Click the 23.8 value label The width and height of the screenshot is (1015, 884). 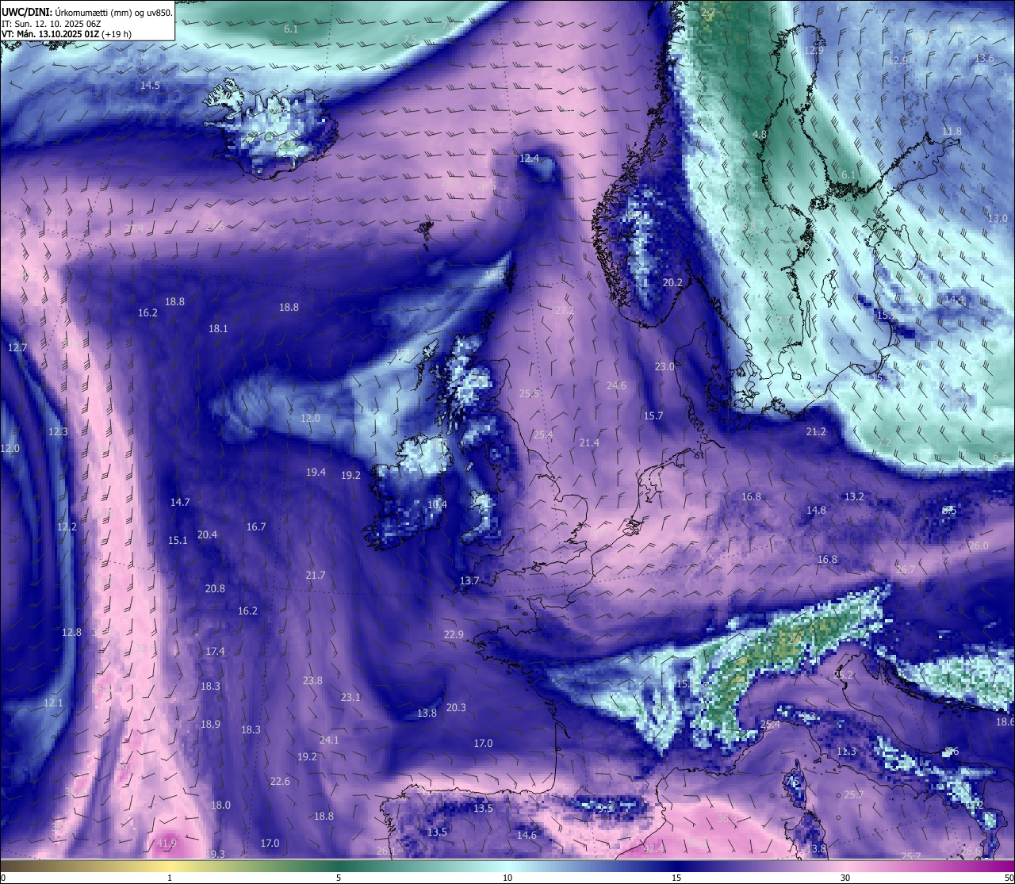(312, 680)
